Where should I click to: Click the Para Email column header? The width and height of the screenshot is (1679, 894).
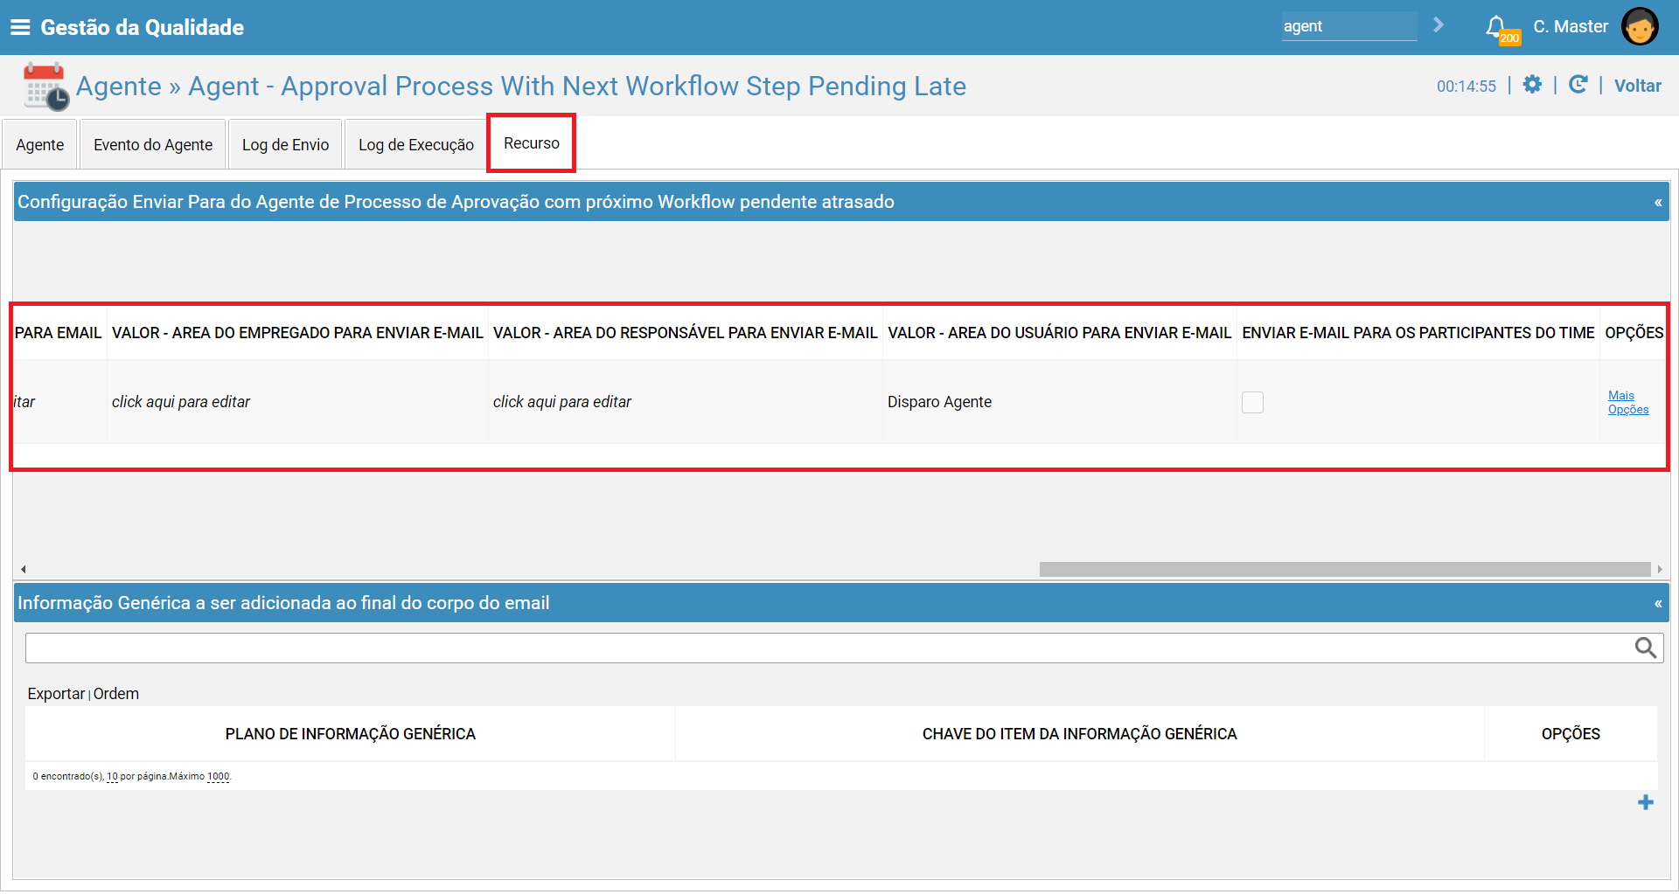(x=59, y=333)
